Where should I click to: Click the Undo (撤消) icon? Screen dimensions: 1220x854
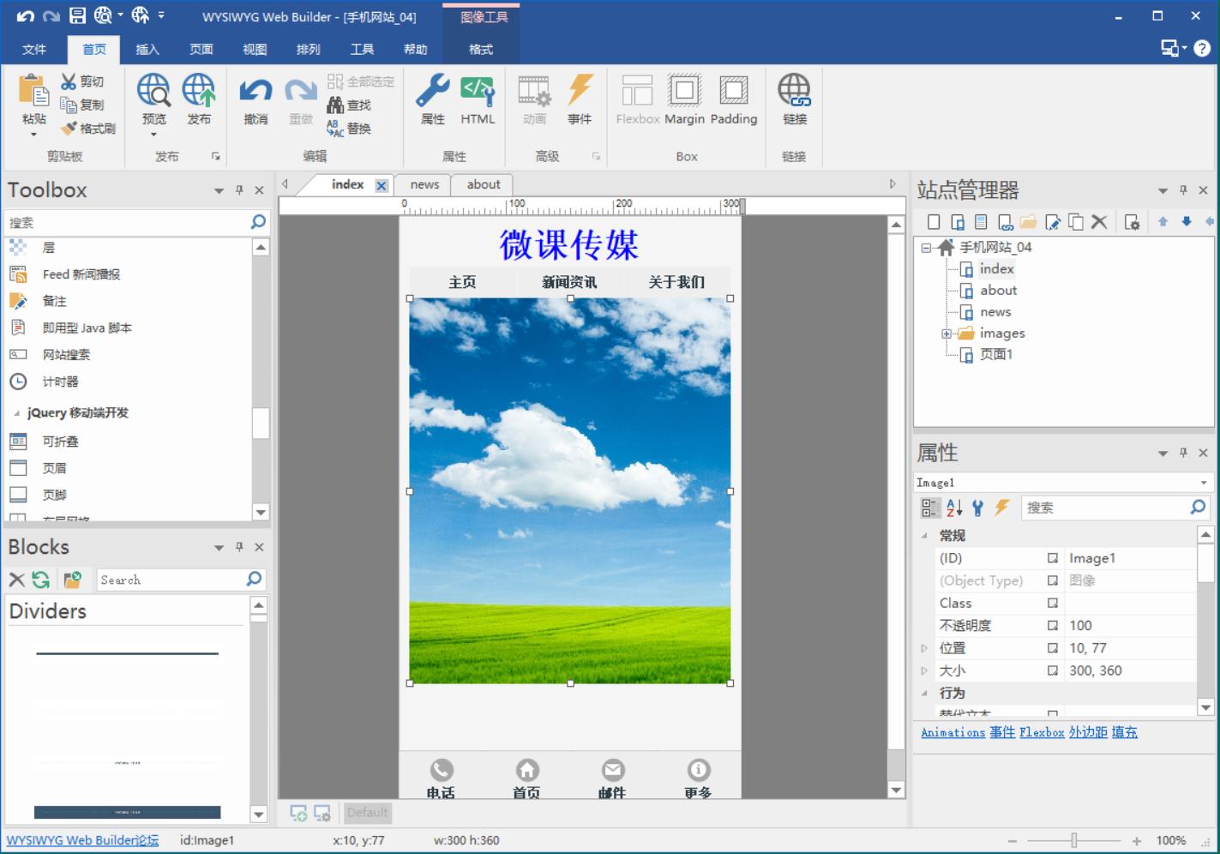coord(255,92)
